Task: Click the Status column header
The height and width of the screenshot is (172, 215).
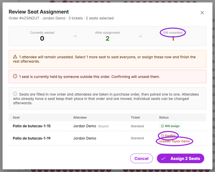Action: pos(164,118)
